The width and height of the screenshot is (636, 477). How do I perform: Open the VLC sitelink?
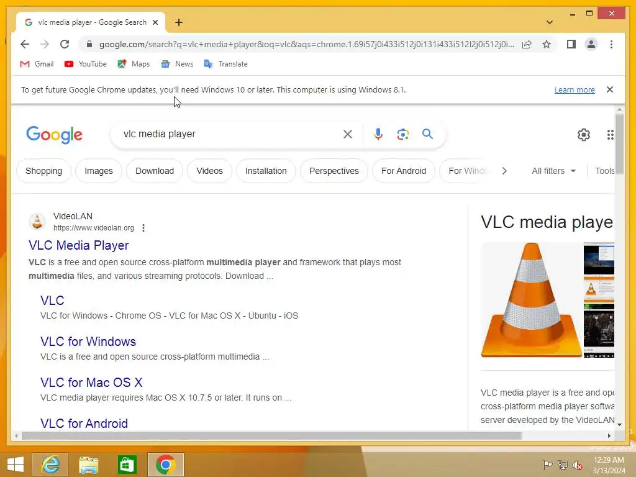[x=52, y=301]
